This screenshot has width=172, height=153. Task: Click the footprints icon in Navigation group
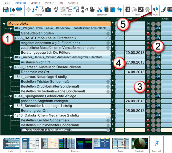tap(56, 10)
